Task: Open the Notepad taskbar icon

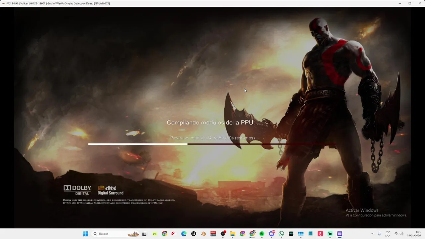Action: point(310,234)
